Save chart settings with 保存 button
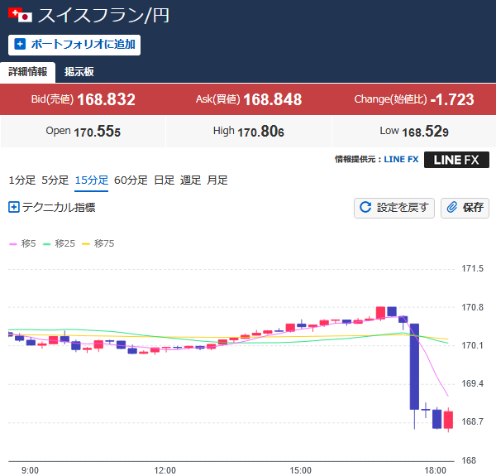 click(x=465, y=208)
